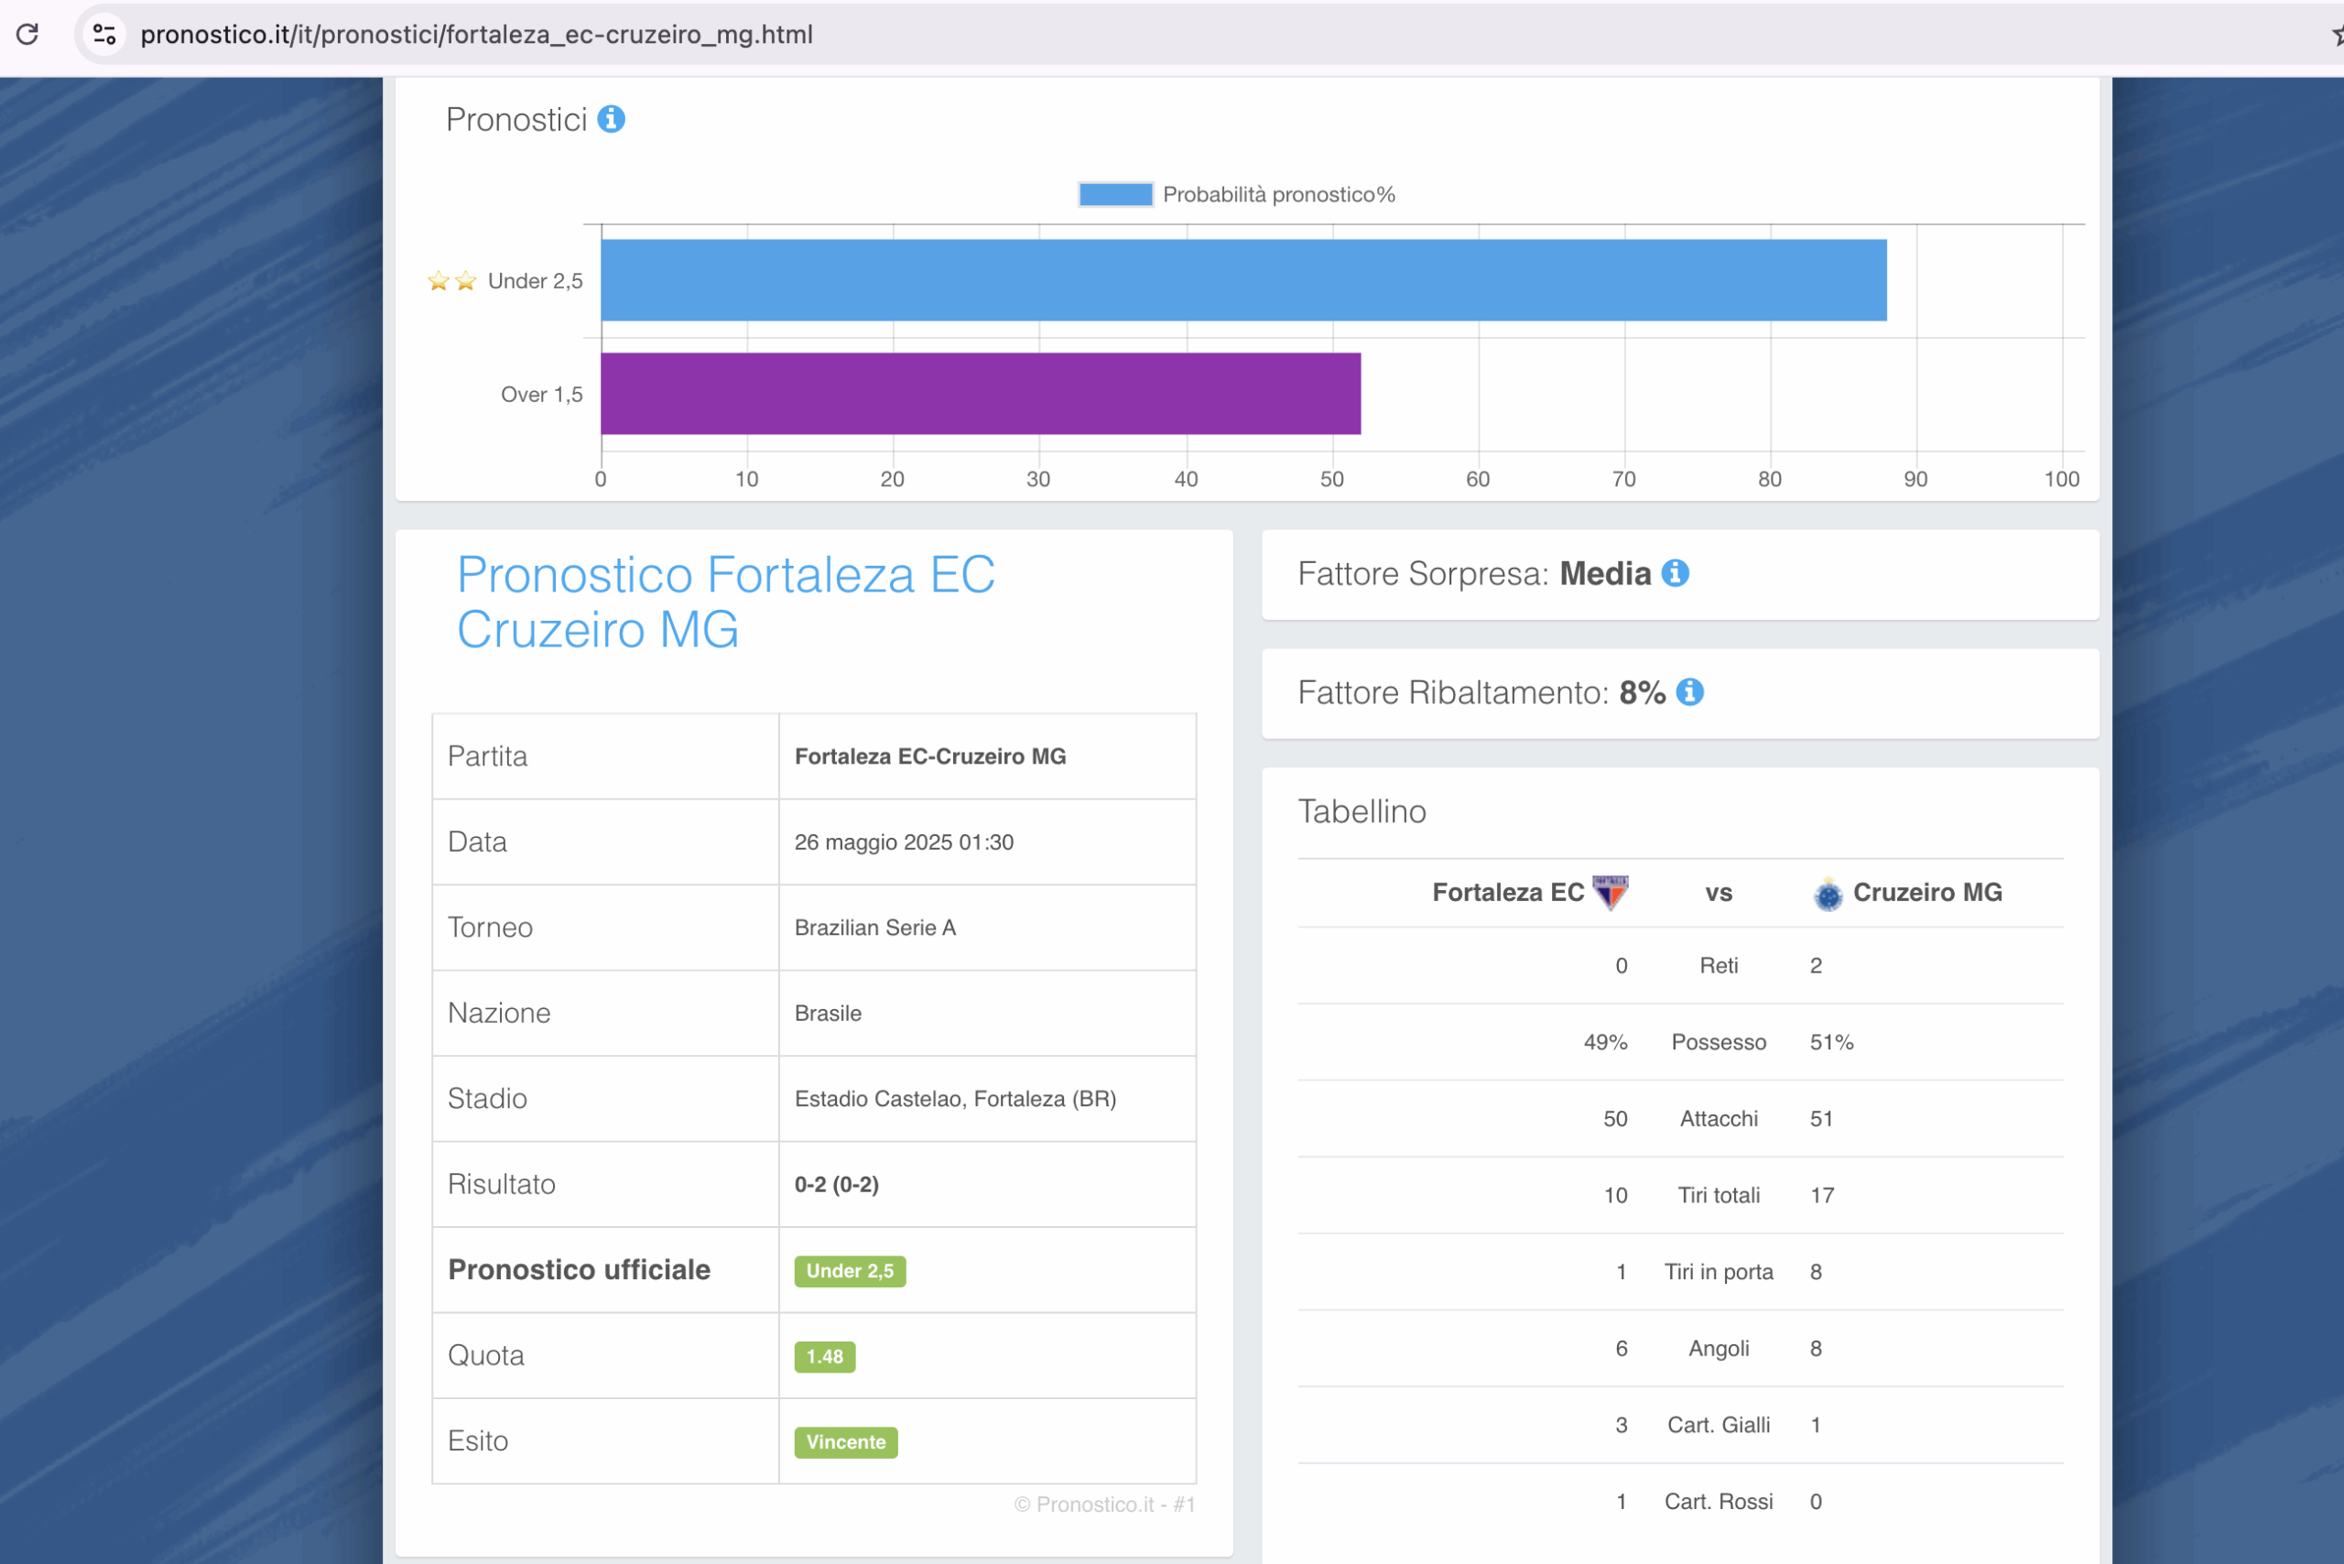Click the Tiri totali stat label
This screenshot has height=1564, width=2344.
pyautogui.click(x=1719, y=1195)
